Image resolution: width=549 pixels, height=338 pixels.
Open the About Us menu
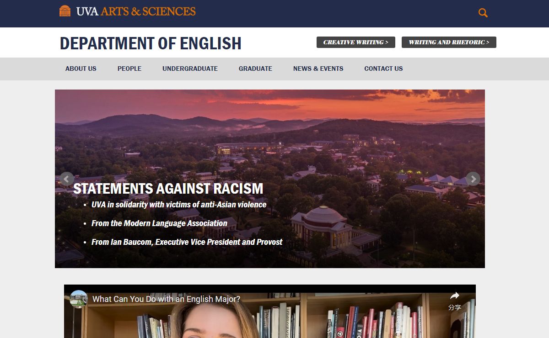click(x=81, y=69)
